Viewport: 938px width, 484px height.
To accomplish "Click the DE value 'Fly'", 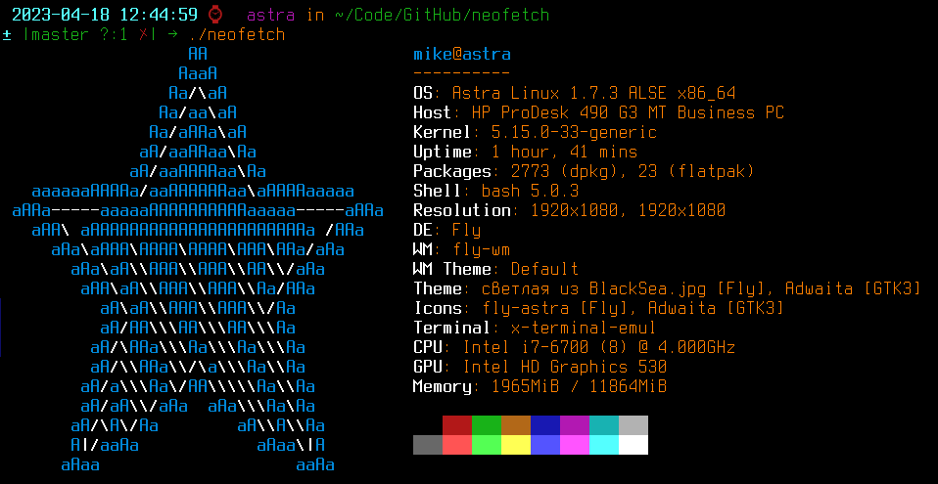I will 467,230.
